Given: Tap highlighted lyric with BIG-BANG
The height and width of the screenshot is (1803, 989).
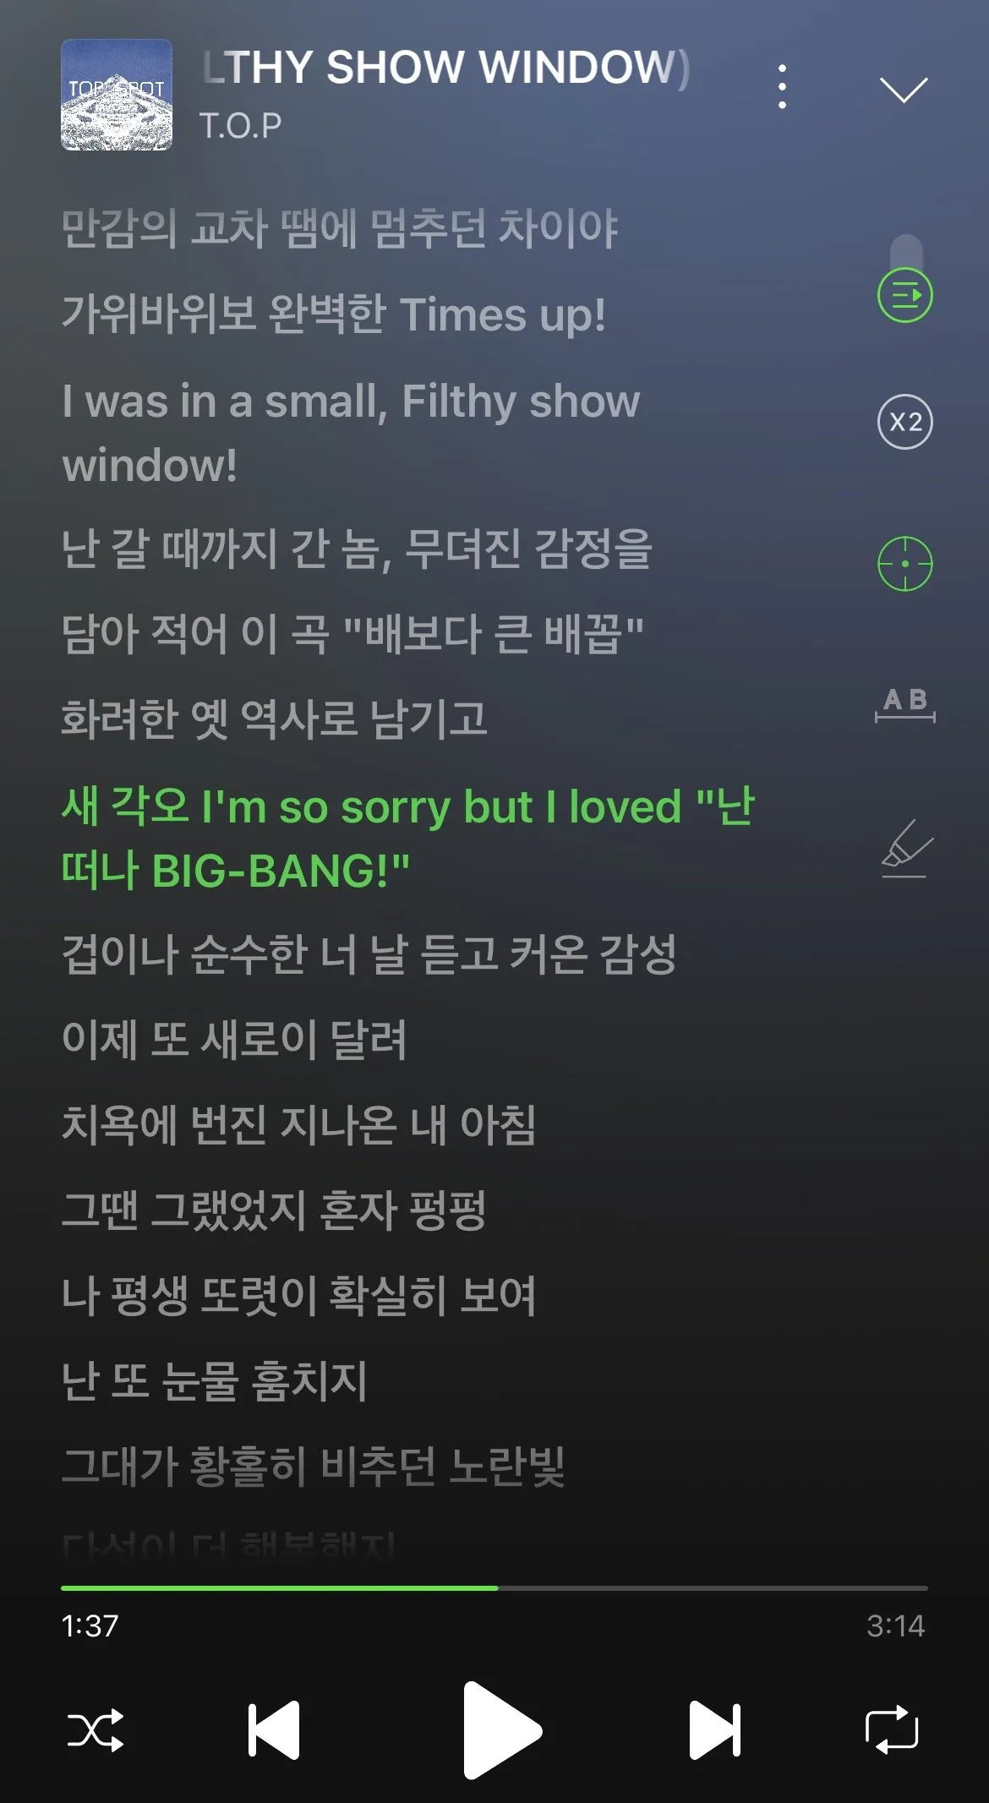Looking at the screenshot, I should point(407,838).
